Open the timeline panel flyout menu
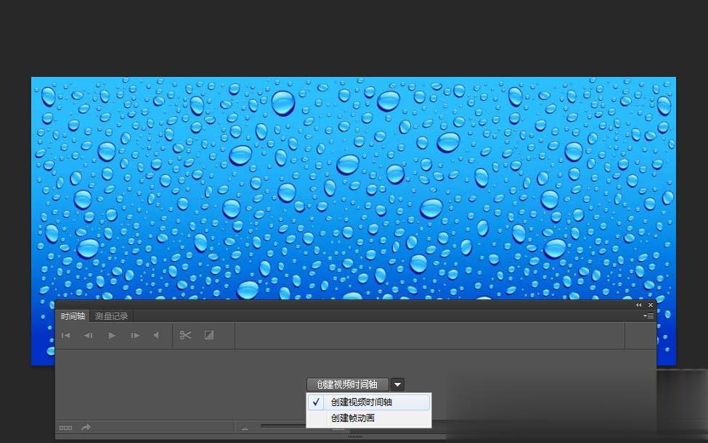 (648, 316)
